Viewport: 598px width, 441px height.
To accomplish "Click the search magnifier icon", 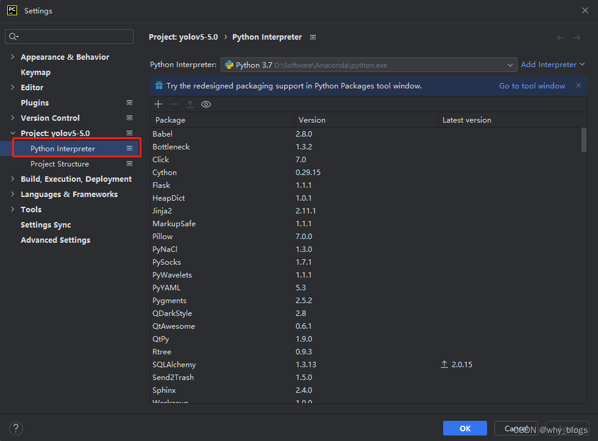I will (13, 37).
